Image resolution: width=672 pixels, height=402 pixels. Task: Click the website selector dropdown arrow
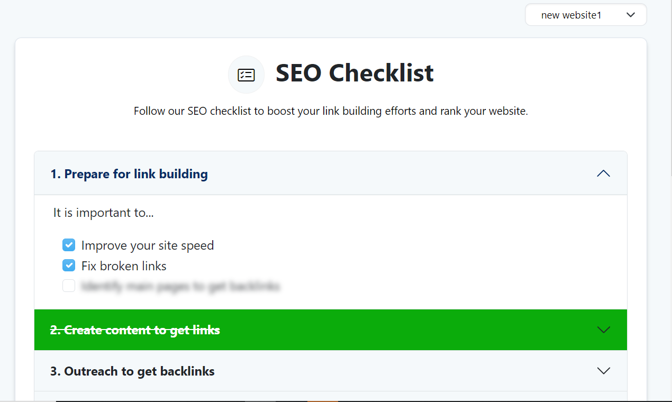[x=630, y=15]
